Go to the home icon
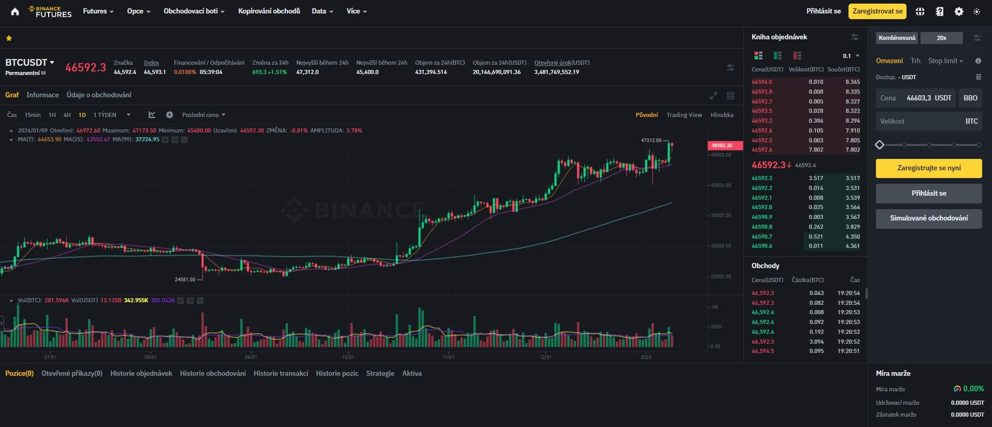This screenshot has height=427, width=992. [15, 11]
